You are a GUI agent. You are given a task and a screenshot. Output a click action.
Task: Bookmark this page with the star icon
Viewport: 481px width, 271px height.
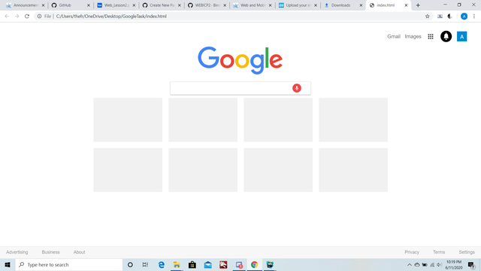coord(428,17)
